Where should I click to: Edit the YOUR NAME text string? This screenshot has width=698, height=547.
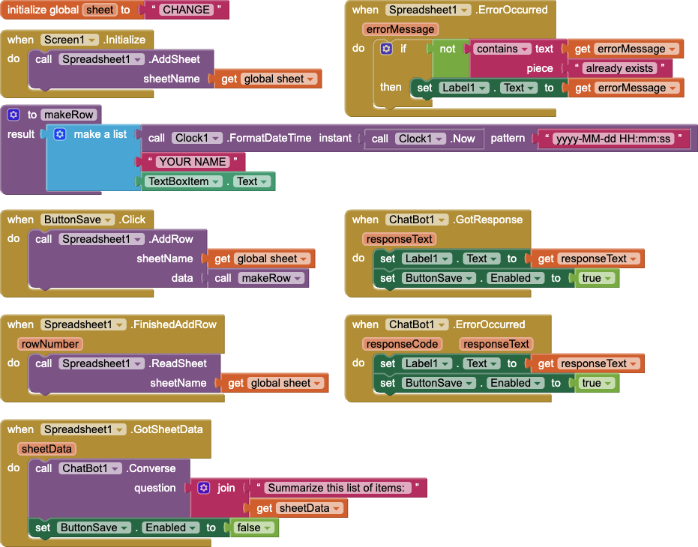[192, 162]
